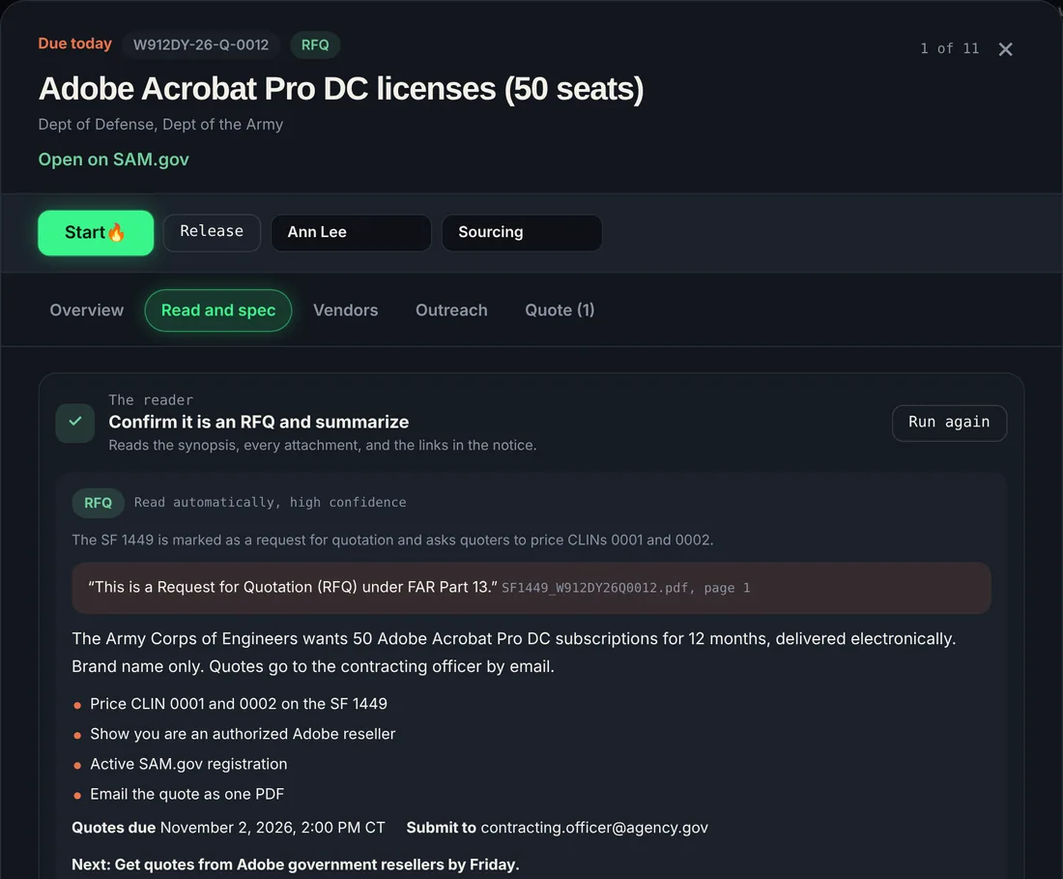Click the RFQ badge beside Read automatically
This screenshot has width=1063, height=879.
click(99, 503)
